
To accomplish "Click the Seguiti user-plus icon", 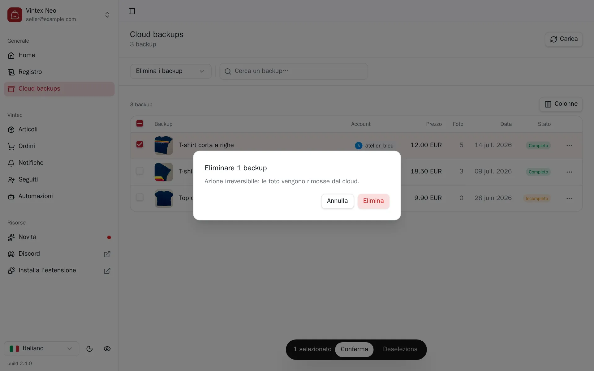I will (x=11, y=180).
